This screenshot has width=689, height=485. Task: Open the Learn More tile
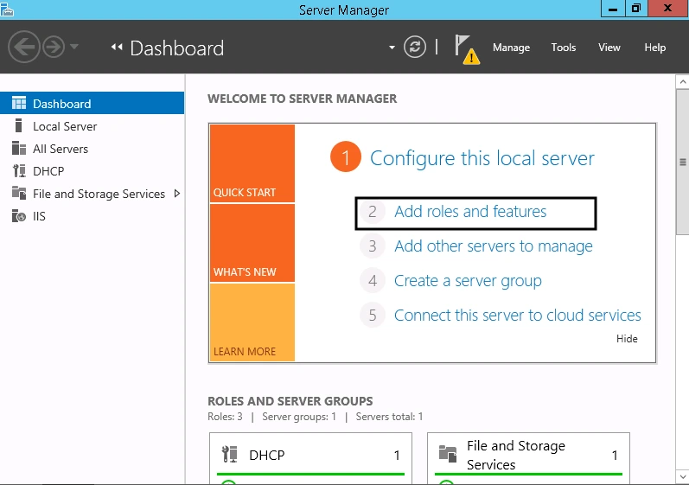click(252, 322)
